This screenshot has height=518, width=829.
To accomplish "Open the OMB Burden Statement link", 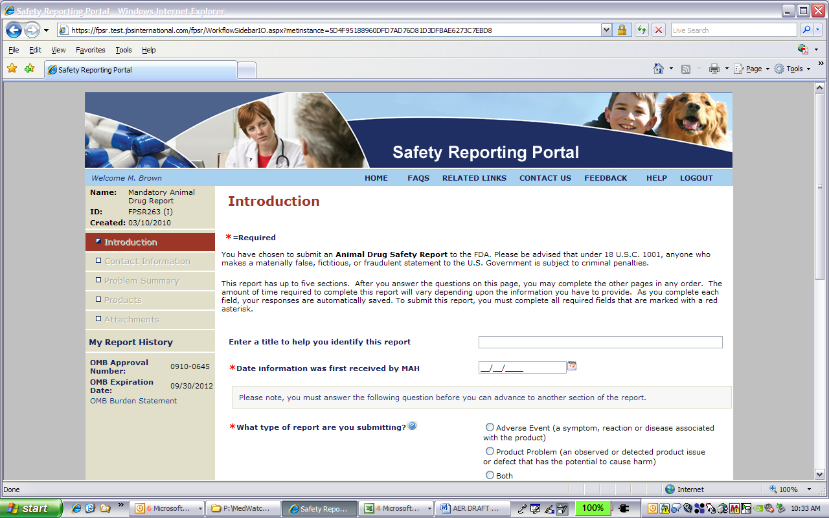I will [x=133, y=401].
